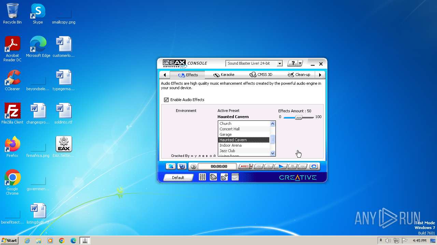Screen dimensions: 437x245
Task: Click the preset list scroll up arrow
Action: 272,124
